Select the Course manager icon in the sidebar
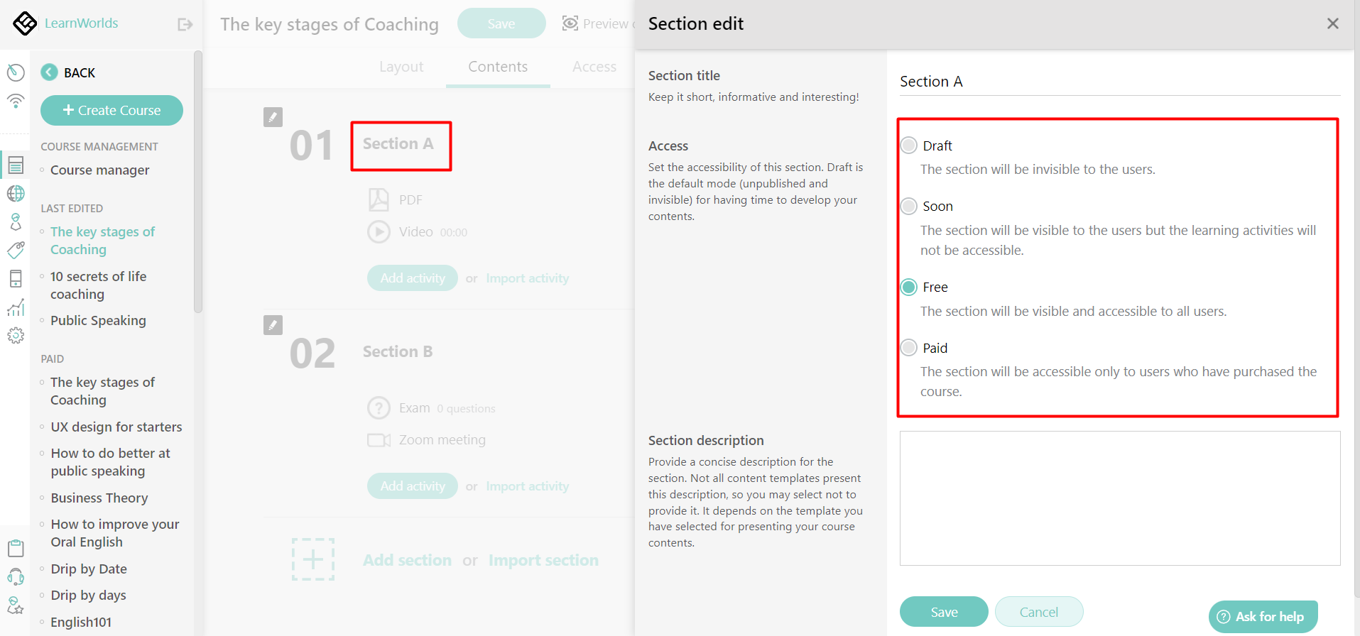 coord(16,165)
